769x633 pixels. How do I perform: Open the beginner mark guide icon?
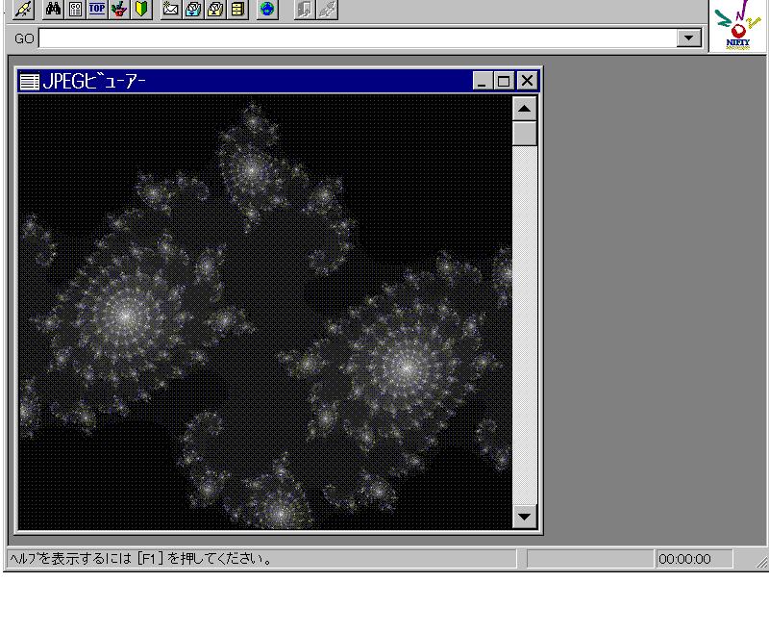tap(138, 11)
